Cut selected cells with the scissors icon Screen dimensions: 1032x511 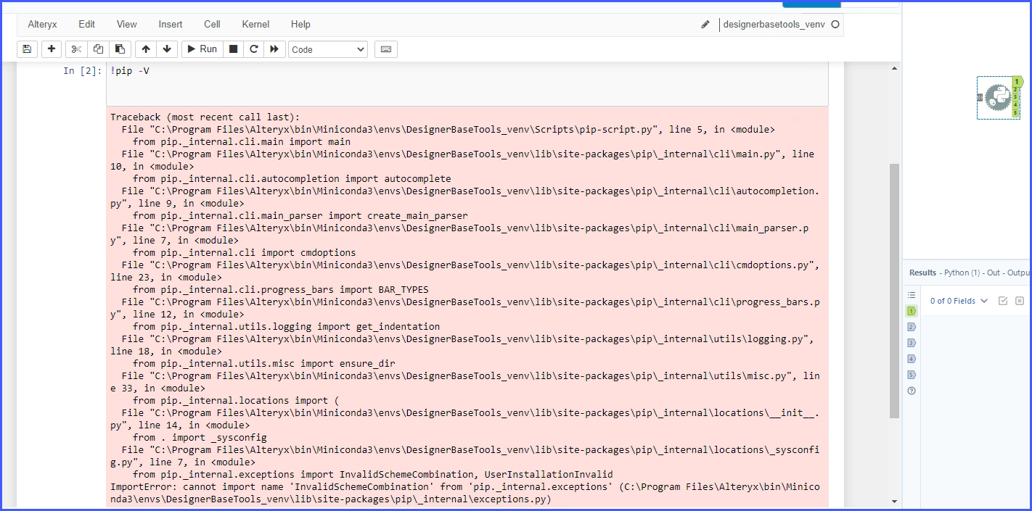pos(76,49)
